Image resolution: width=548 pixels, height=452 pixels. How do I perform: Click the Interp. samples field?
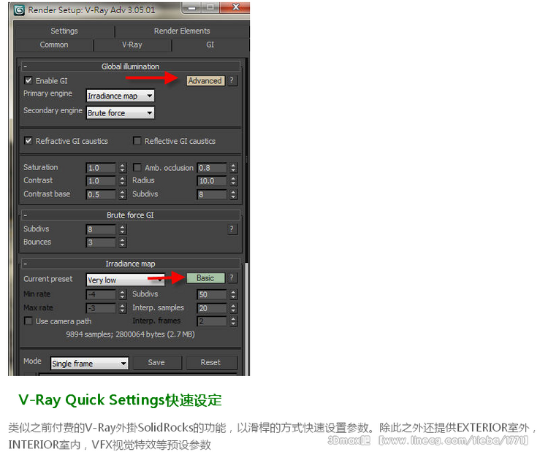pyautogui.click(x=212, y=308)
